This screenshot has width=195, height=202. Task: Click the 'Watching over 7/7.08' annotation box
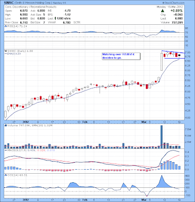[x=121, y=56]
